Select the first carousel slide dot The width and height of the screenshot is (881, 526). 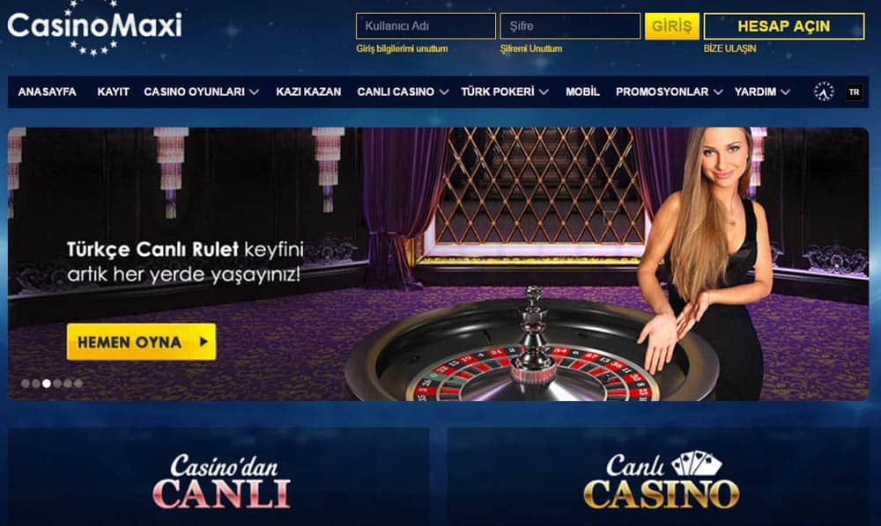[26, 384]
